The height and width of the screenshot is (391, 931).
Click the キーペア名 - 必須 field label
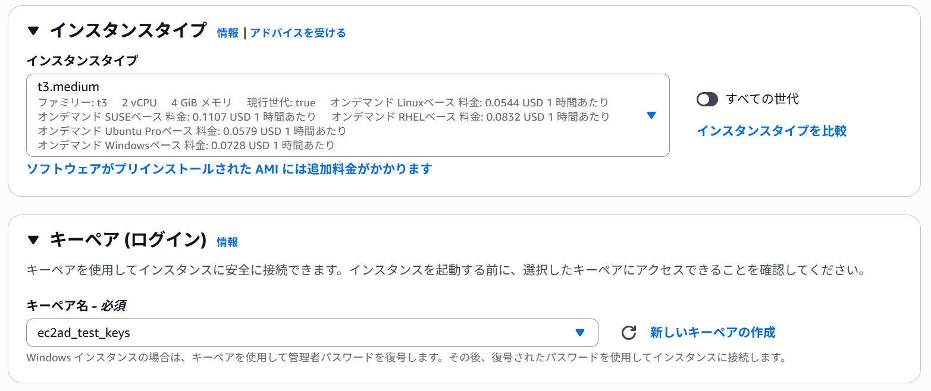pyautogui.click(x=76, y=305)
